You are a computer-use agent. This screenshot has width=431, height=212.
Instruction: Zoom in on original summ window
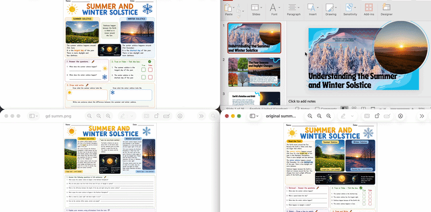click(x=329, y=116)
